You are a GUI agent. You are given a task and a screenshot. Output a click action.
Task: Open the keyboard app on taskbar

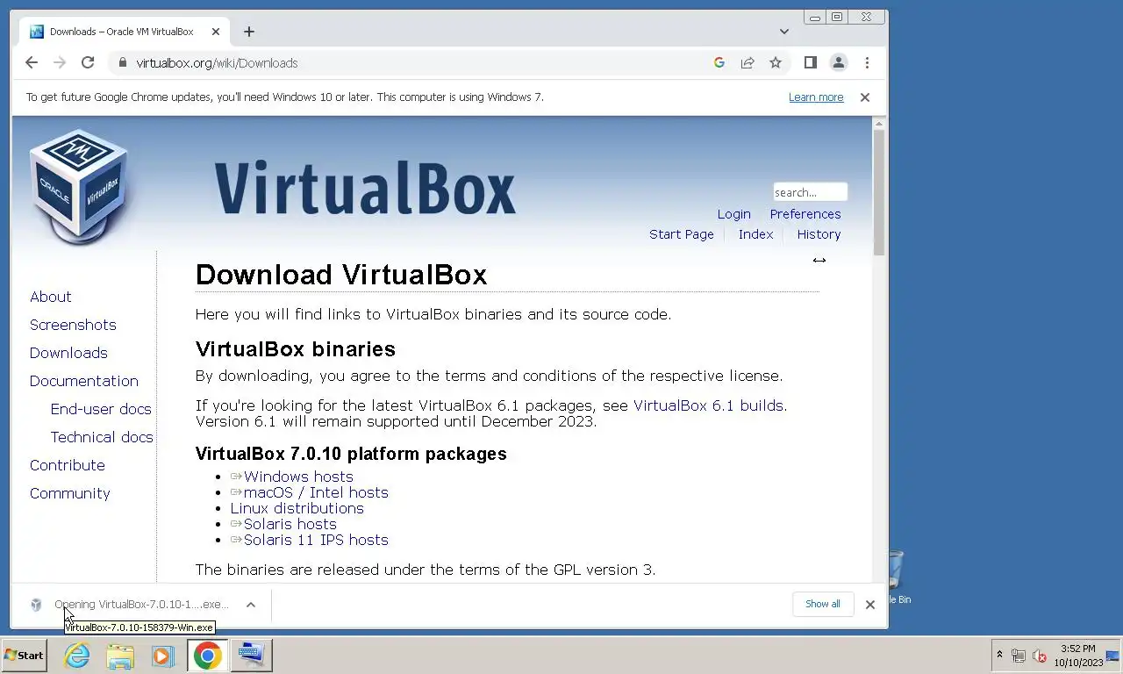(x=251, y=656)
